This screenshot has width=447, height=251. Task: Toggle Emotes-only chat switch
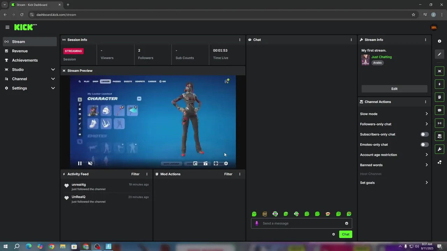(424, 144)
